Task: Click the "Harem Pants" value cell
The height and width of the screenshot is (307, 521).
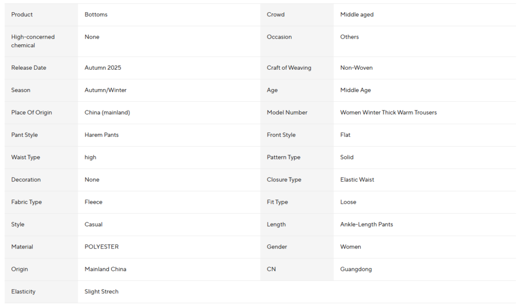Action: [x=102, y=135]
